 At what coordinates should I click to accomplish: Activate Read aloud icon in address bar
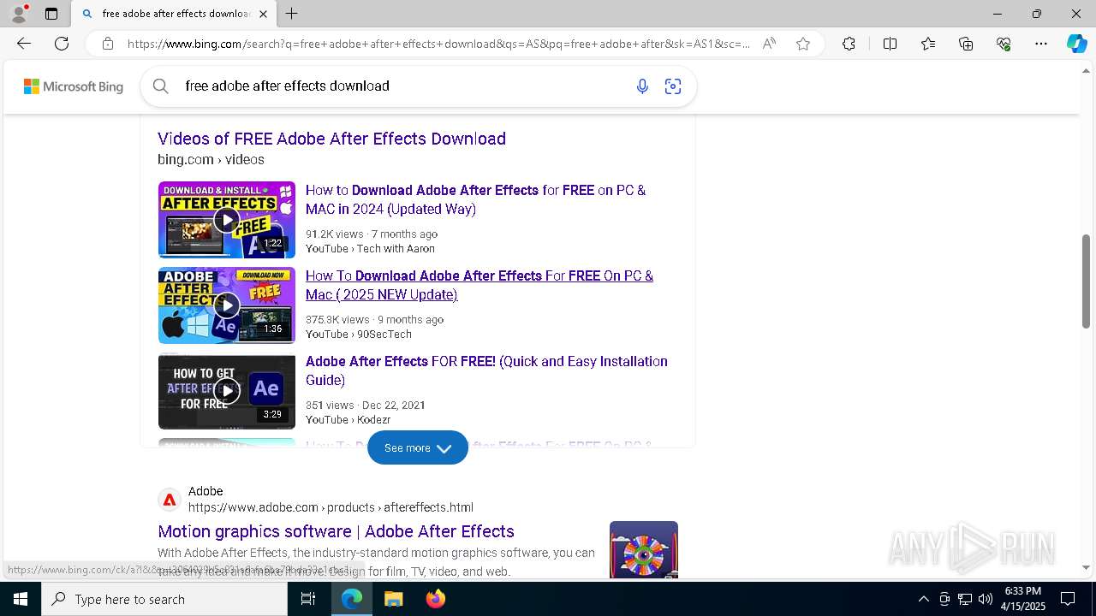pos(769,44)
